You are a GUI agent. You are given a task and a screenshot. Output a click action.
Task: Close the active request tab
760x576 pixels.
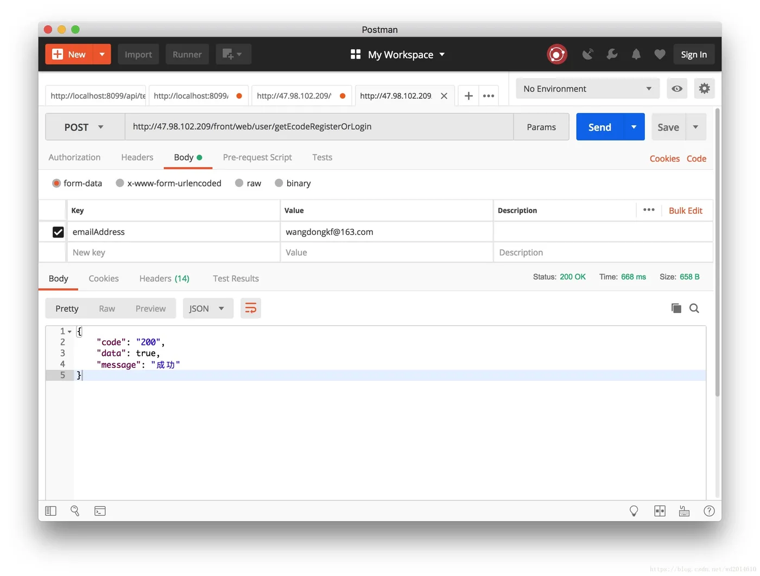pos(444,96)
